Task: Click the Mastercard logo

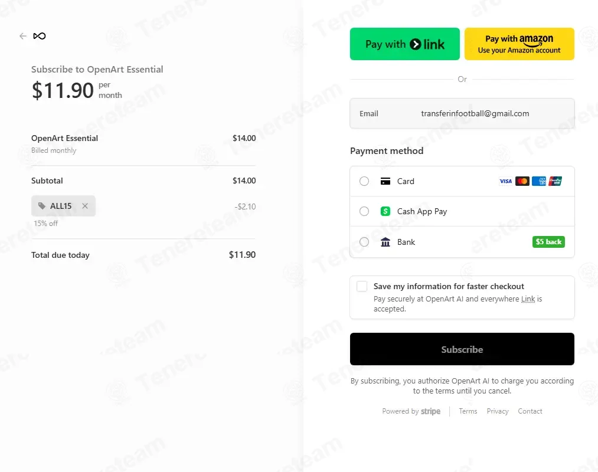Action: (522, 181)
